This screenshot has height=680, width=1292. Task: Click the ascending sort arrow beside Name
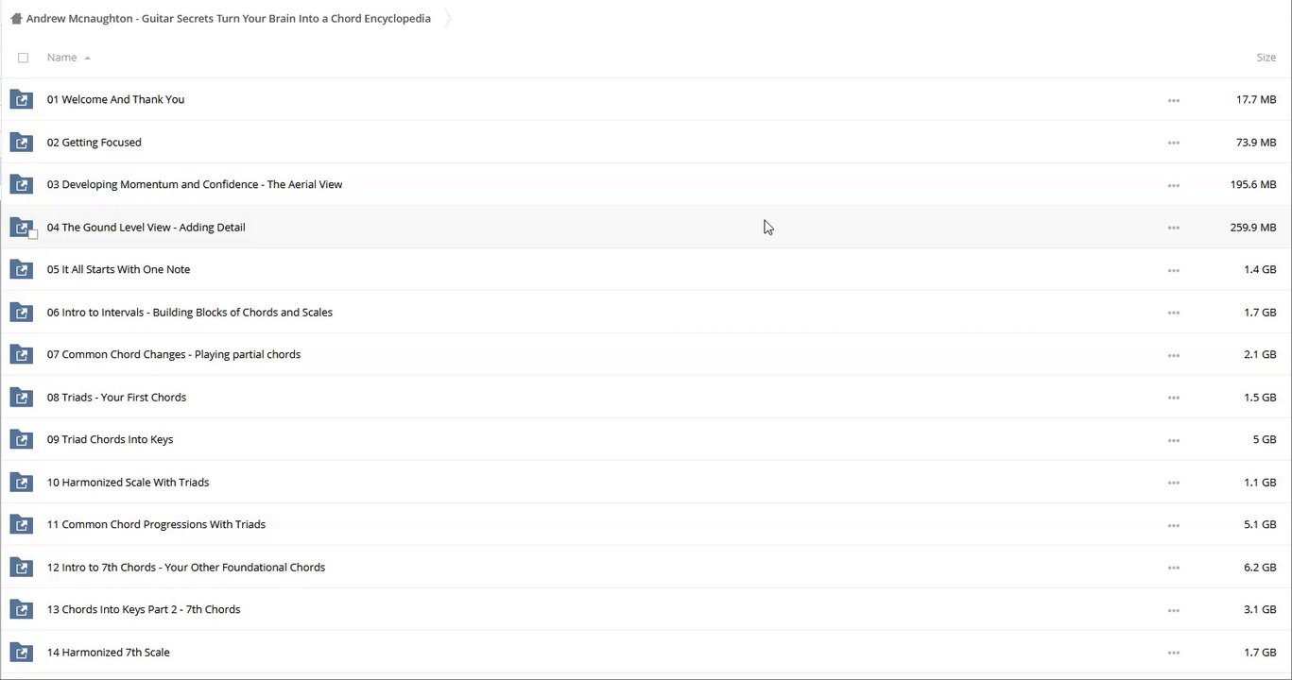87,59
